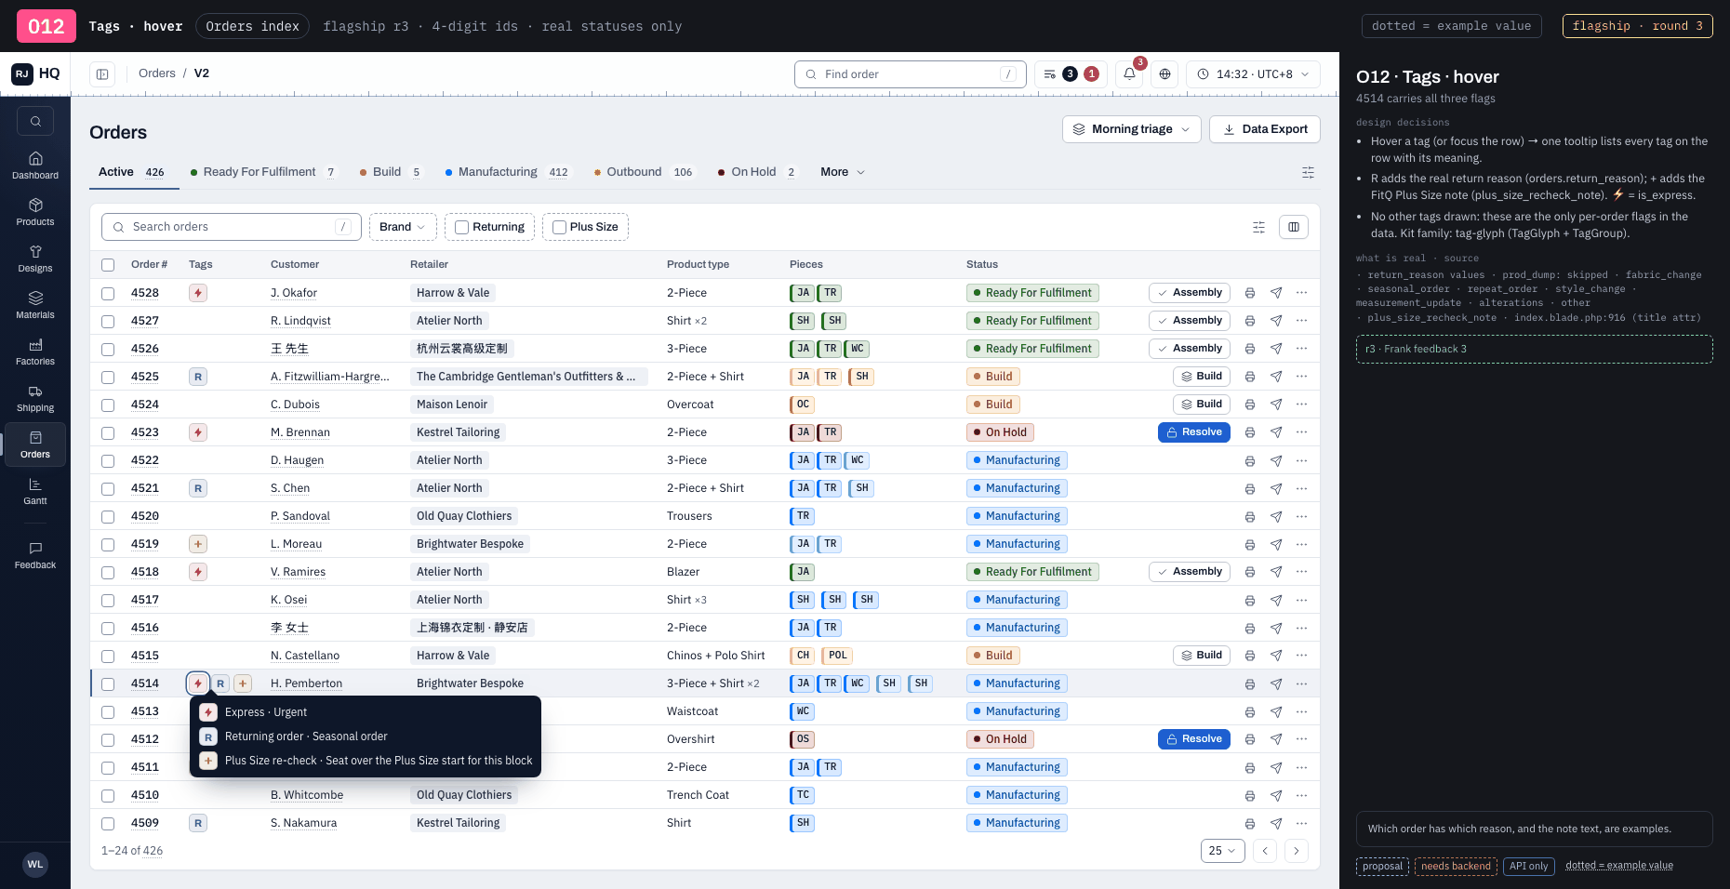The width and height of the screenshot is (1730, 889).
Task: Open Dashboard in the sidebar
Action: click(35, 166)
